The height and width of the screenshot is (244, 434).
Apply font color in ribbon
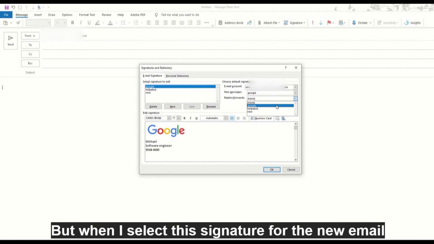point(110,23)
